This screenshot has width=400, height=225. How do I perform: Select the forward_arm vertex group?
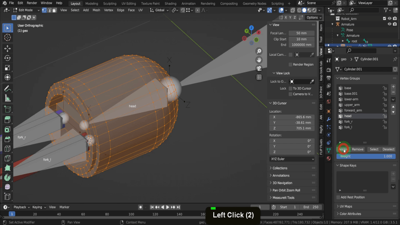click(x=353, y=111)
